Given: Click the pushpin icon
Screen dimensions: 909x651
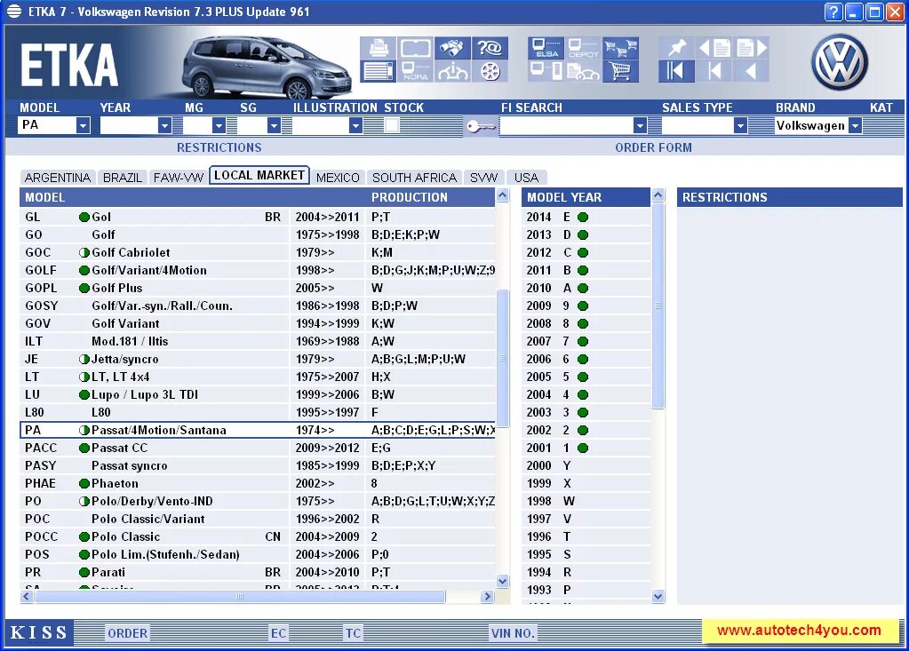Looking at the screenshot, I should (x=676, y=47).
